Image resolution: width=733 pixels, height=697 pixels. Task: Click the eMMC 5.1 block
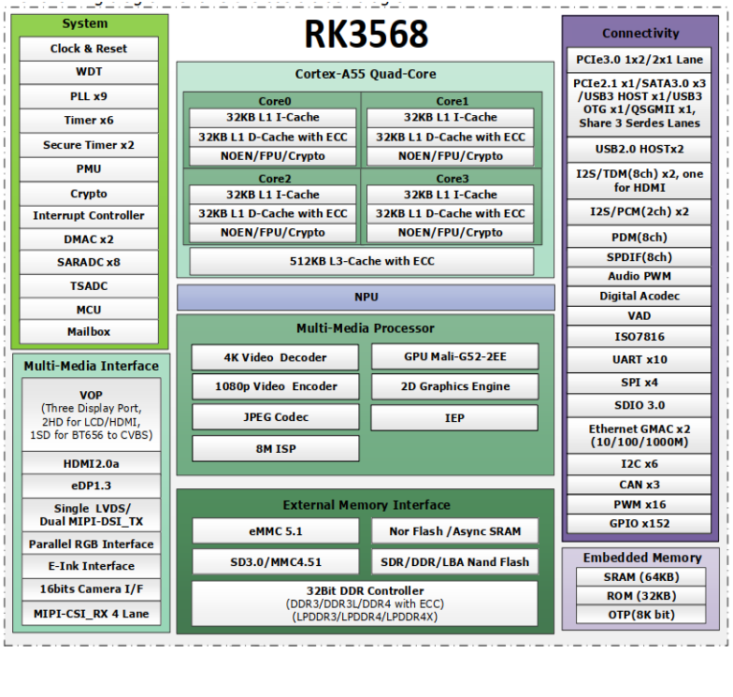coord(275,531)
